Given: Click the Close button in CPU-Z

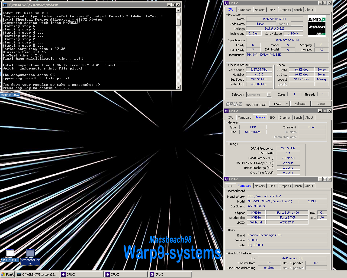Looking at the screenshot, I should [x=321, y=104].
